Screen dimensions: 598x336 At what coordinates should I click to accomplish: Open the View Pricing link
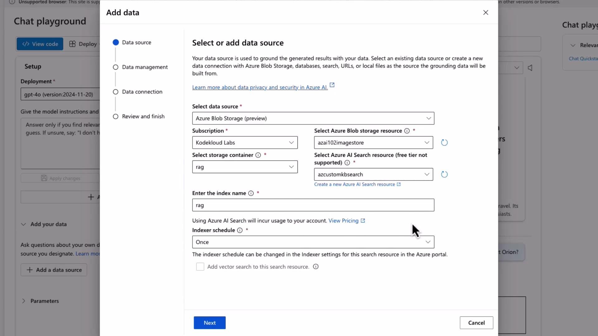click(347, 221)
